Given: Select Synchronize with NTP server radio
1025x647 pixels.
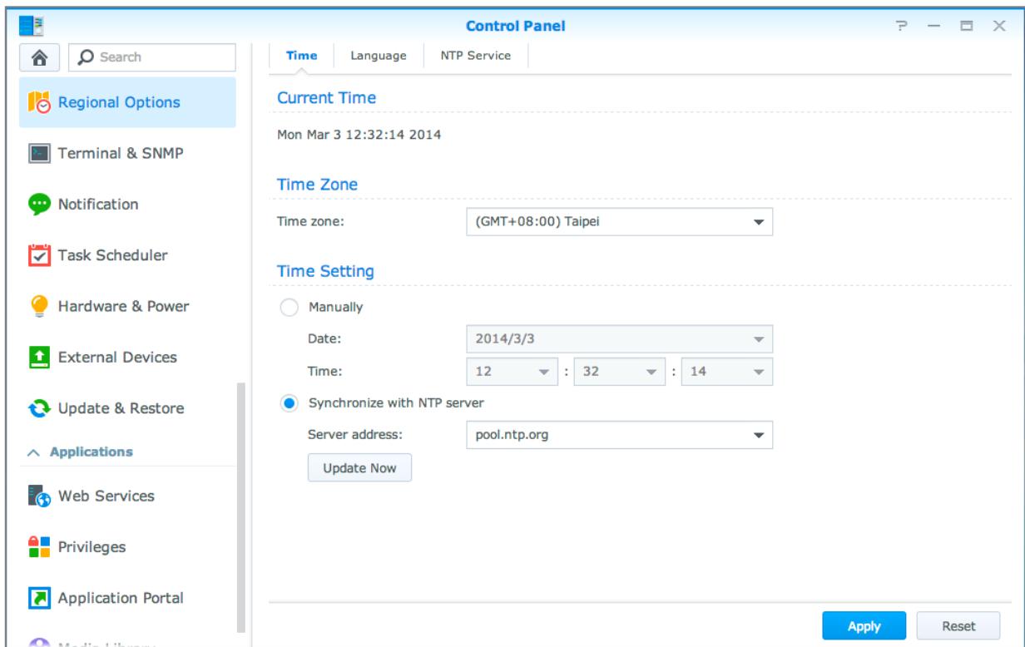Looking at the screenshot, I should tap(290, 403).
